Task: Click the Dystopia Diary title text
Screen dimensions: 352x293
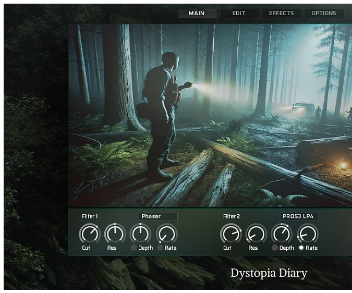Action: (x=269, y=273)
